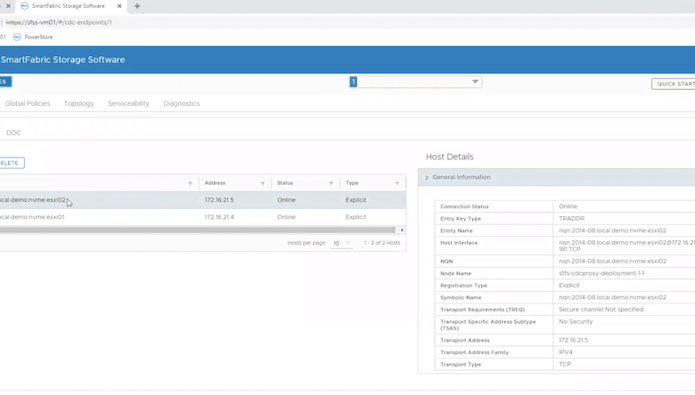Click the Explicit type for esxi01
Viewport: 695px width, 395px height.
356,217
